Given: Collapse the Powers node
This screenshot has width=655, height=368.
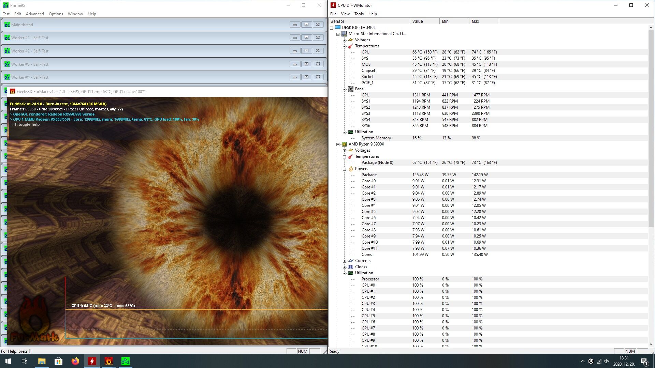Looking at the screenshot, I should [x=344, y=169].
